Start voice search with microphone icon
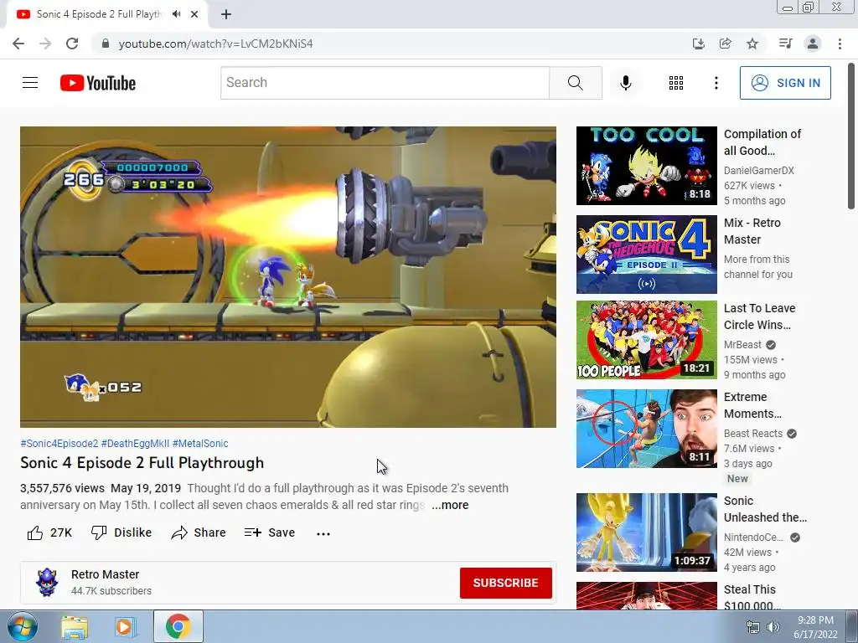858x643 pixels. tap(625, 83)
